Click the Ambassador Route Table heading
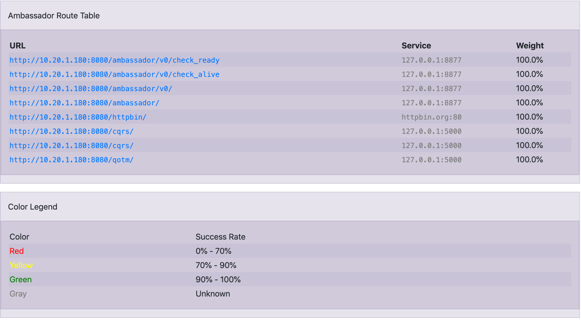Image resolution: width=581 pixels, height=320 pixels. 54,16
